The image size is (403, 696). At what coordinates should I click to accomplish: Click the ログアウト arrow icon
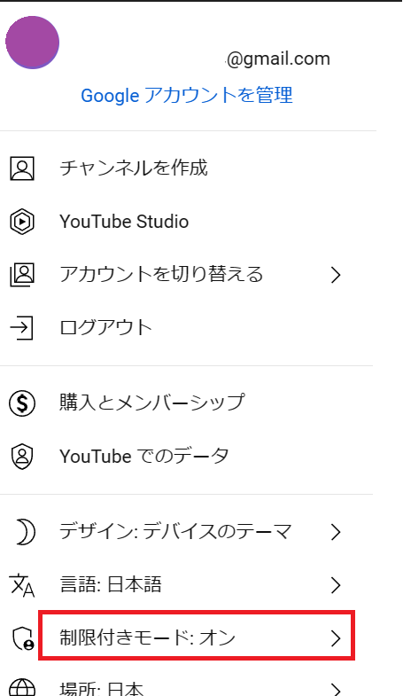point(22,328)
